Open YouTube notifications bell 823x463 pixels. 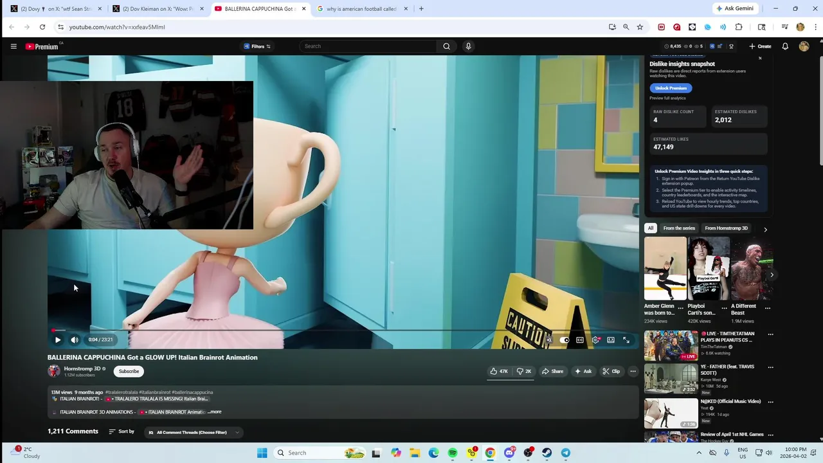coord(785,46)
